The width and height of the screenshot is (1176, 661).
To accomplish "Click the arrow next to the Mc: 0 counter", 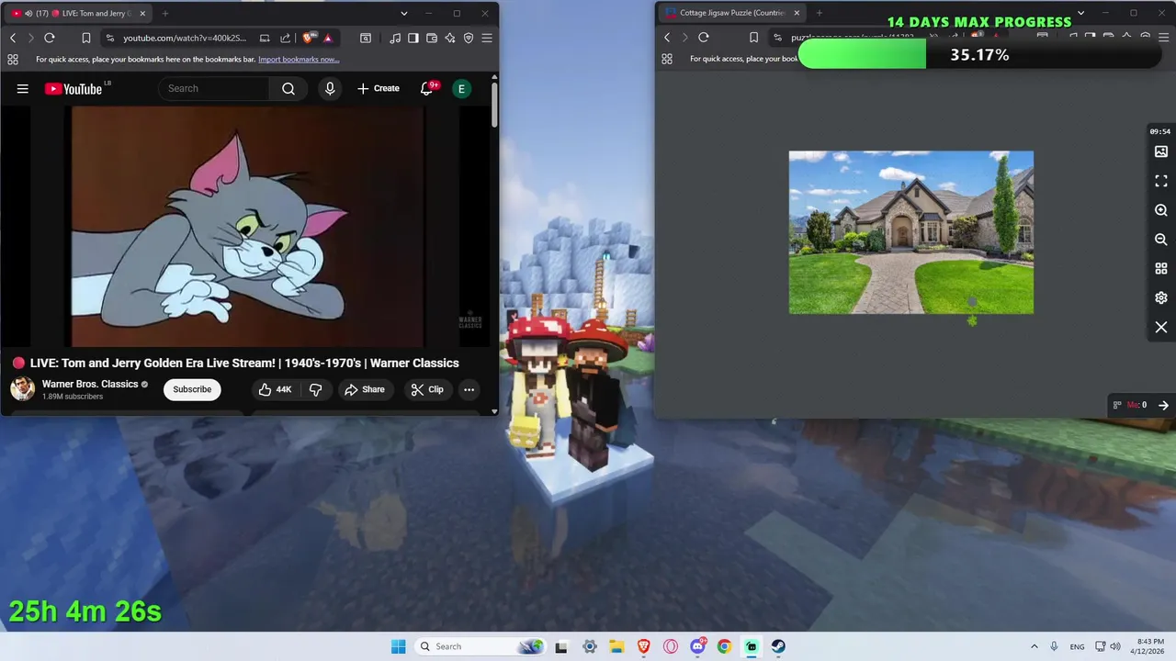I will pos(1163,405).
